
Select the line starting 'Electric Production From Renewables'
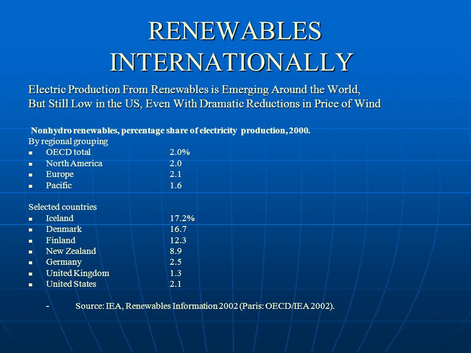coord(194,89)
